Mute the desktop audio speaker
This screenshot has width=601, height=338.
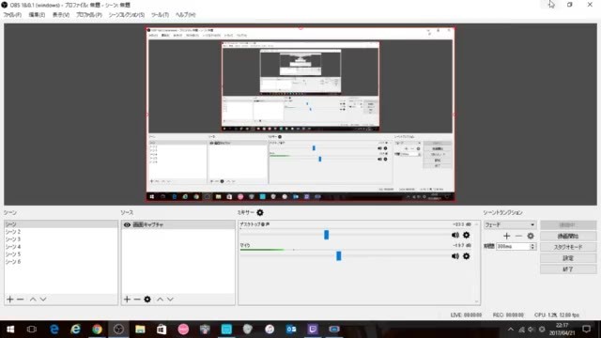[455, 235]
